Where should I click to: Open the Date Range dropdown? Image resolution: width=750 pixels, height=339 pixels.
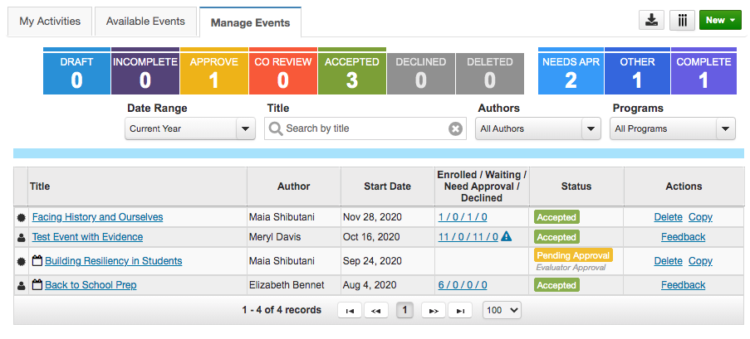(190, 128)
